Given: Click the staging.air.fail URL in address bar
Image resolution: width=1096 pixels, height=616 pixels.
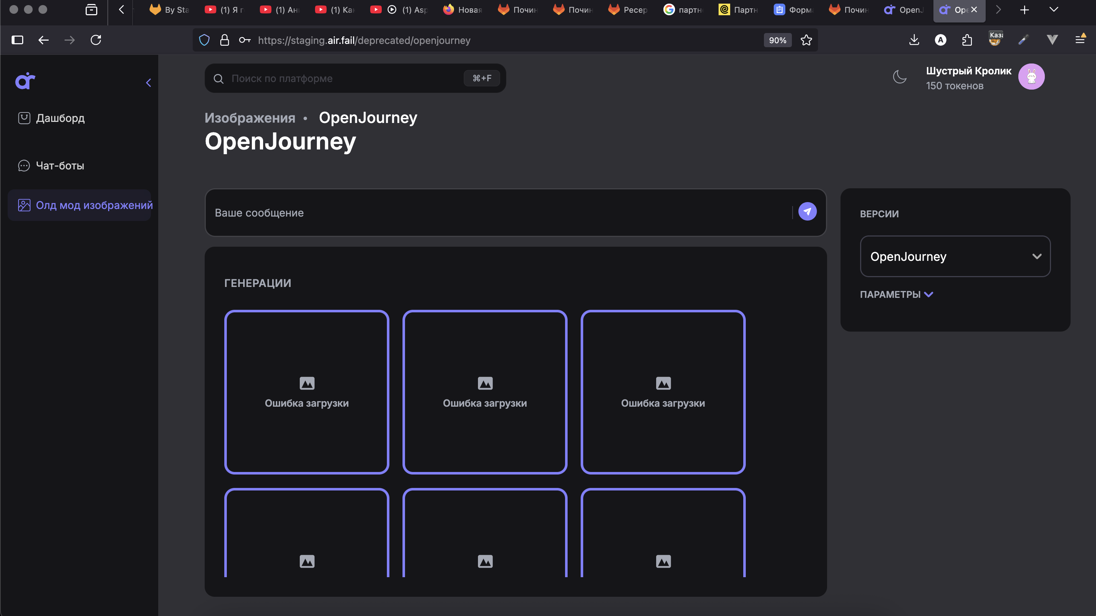Looking at the screenshot, I should pyautogui.click(x=364, y=40).
